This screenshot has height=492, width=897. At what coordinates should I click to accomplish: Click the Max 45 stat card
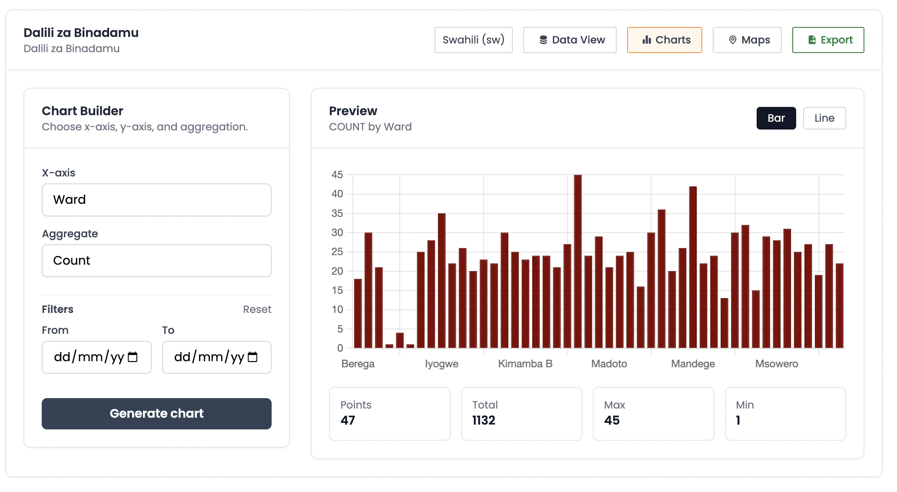(x=653, y=413)
